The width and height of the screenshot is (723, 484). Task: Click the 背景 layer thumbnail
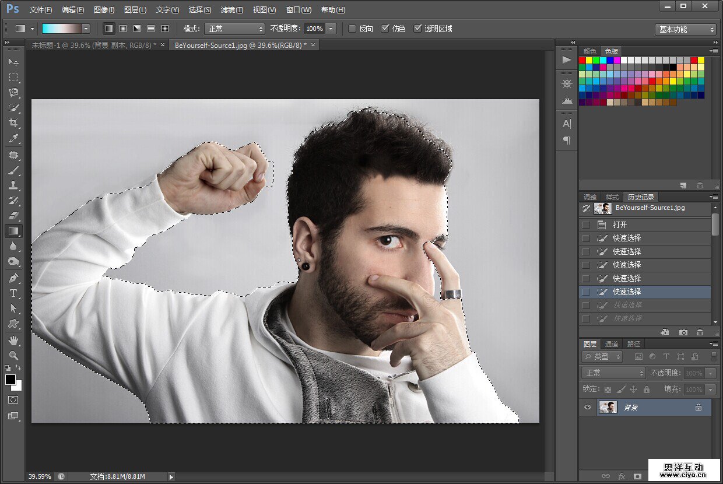[608, 407]
